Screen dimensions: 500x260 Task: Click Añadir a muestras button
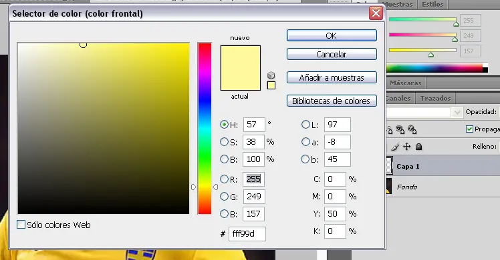[x=332, y=77]
